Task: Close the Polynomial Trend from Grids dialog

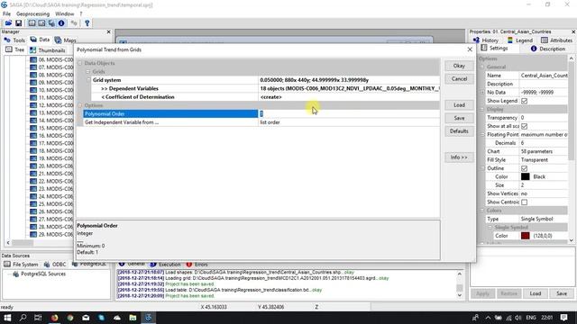Action: click(x=470, y=49)
